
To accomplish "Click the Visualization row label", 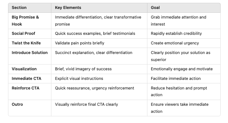I will coord(24,69).
